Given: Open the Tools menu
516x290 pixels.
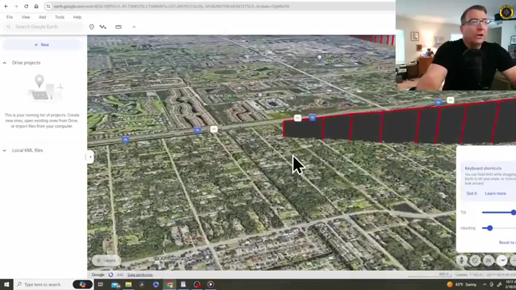Looking at the screenshot, I should 60,17.
